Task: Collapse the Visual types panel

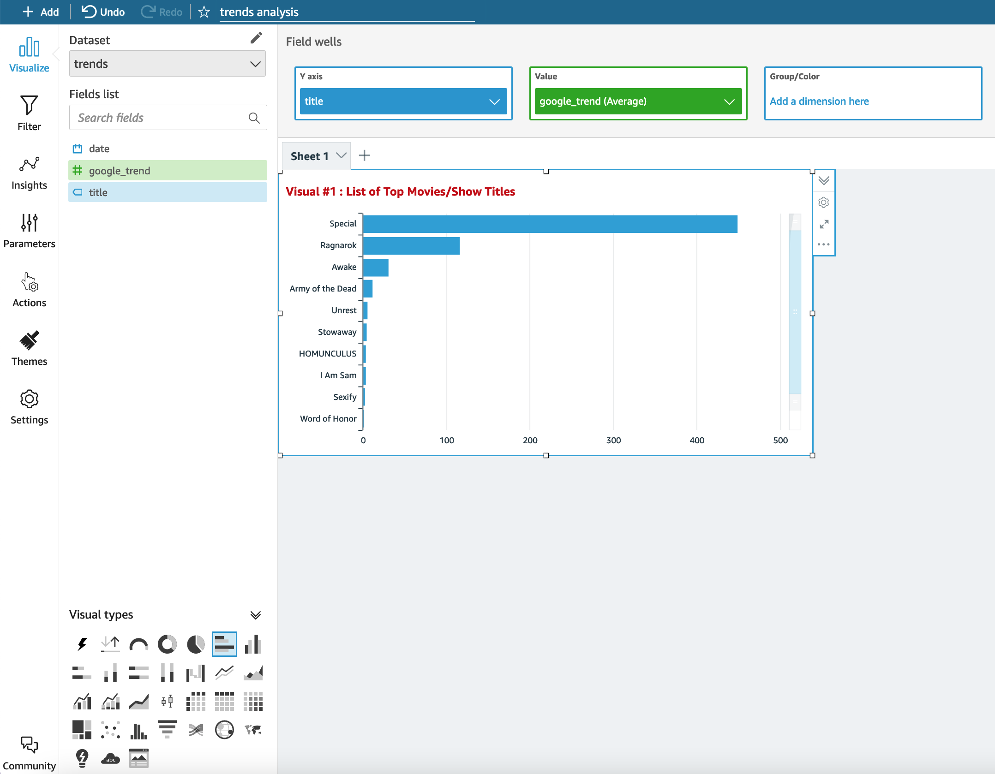Action: (x=255, y=615)
